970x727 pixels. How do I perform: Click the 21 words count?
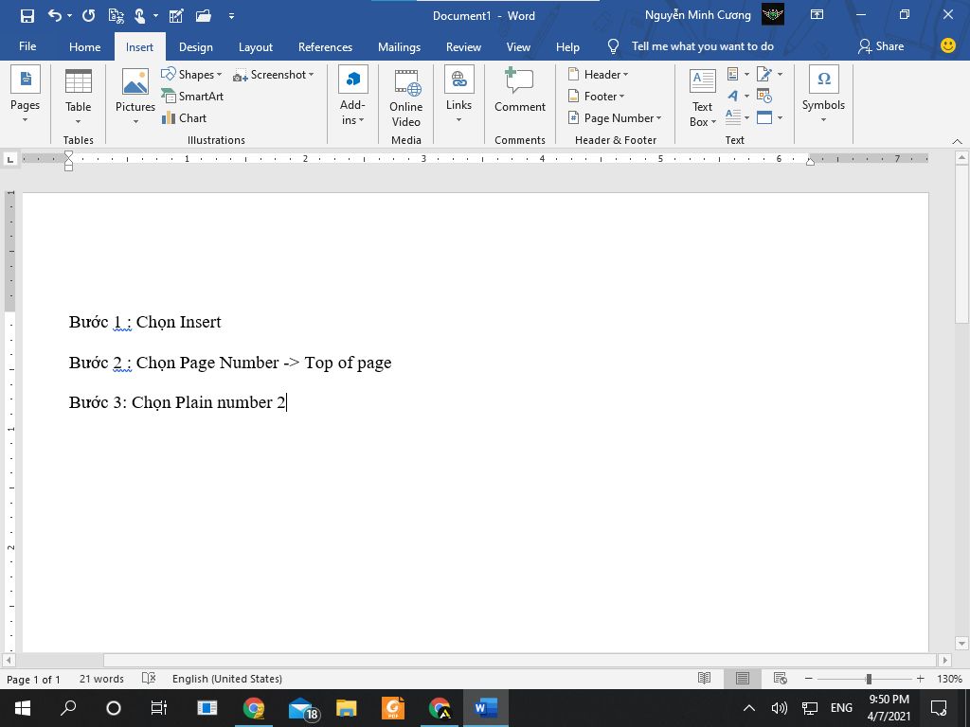point(101,679)
